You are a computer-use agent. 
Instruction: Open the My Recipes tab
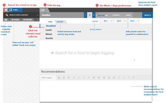point(27,20)
